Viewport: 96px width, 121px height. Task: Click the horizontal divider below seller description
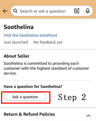point(48,81)
